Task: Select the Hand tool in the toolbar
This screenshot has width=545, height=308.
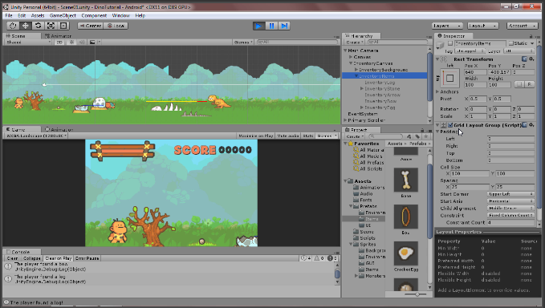Action: (x=13, y=26)
